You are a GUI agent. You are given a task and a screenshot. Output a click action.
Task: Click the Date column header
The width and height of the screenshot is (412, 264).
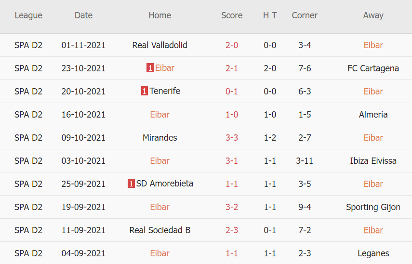click(83, 15)
